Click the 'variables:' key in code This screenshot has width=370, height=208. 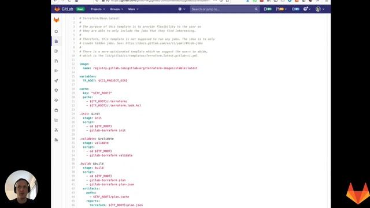click(x=88, y=76)
